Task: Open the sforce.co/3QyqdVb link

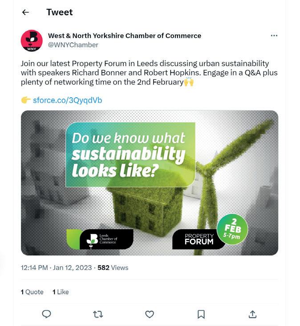Action: (x=68, y=100)
